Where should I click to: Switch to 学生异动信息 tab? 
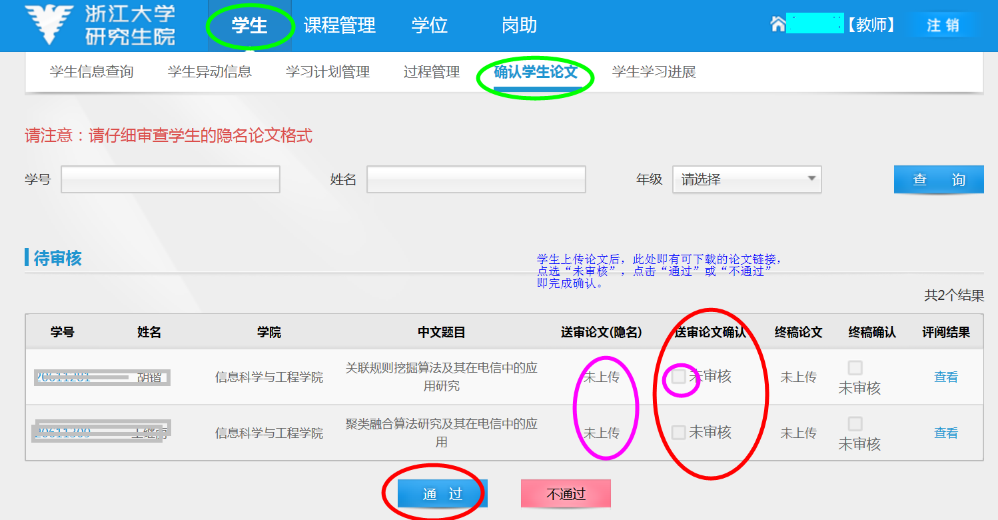[210, 72]
